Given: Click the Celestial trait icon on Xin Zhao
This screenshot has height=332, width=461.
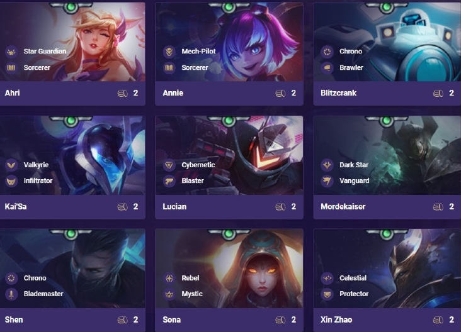Looking at the screenshot, I should [327, 278].
